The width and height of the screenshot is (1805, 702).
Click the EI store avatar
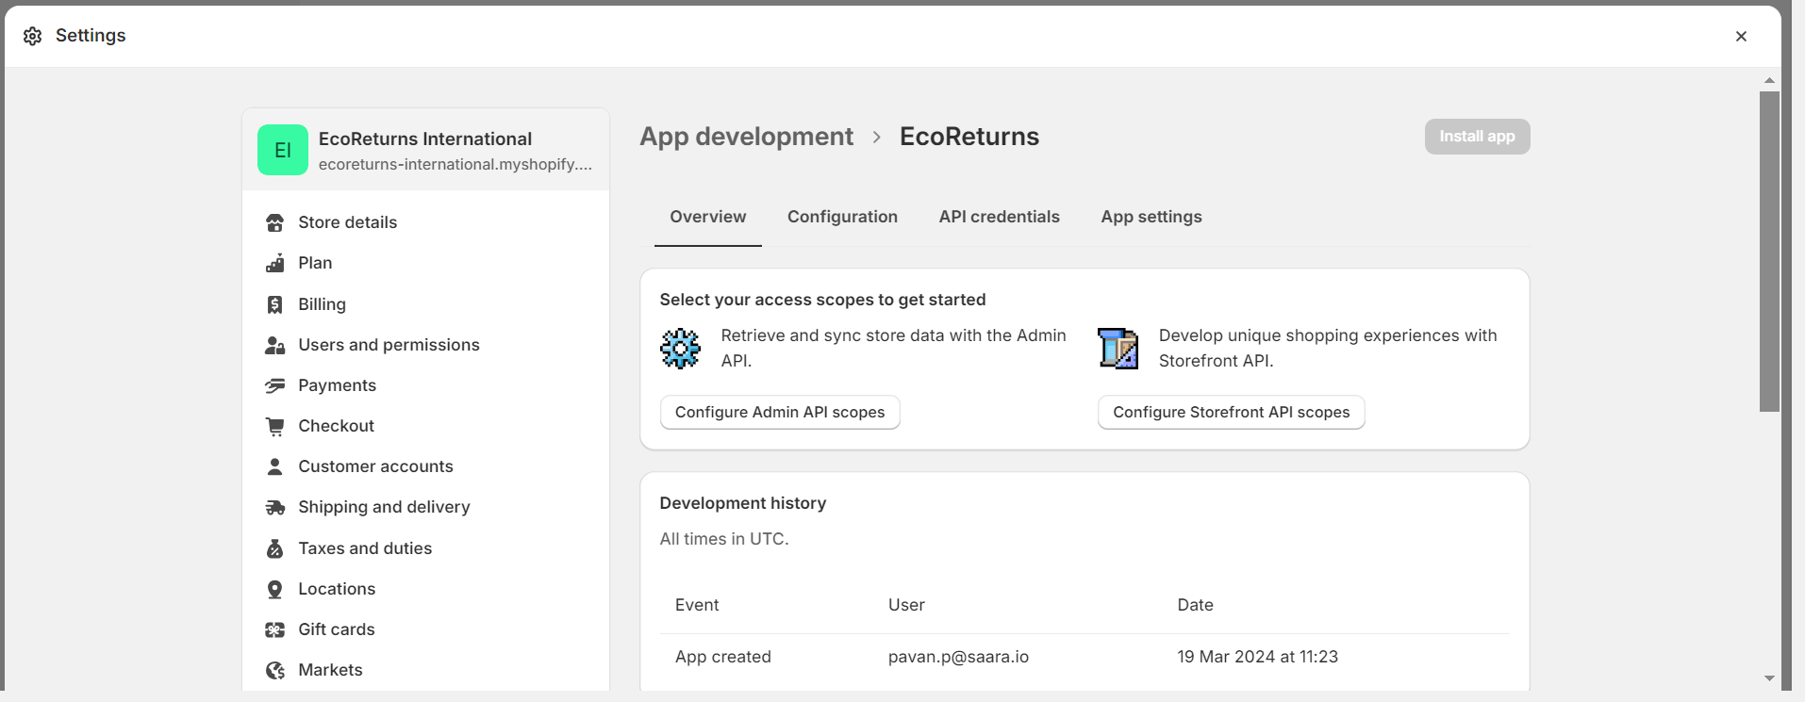283,150
